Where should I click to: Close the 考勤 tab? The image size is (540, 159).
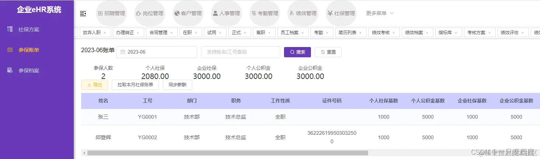[x=327, y=33]
